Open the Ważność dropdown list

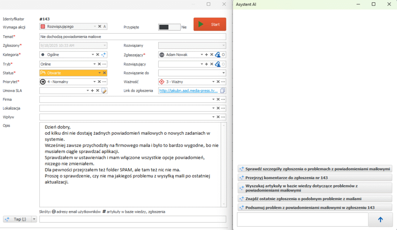click(x=213, y=82)
